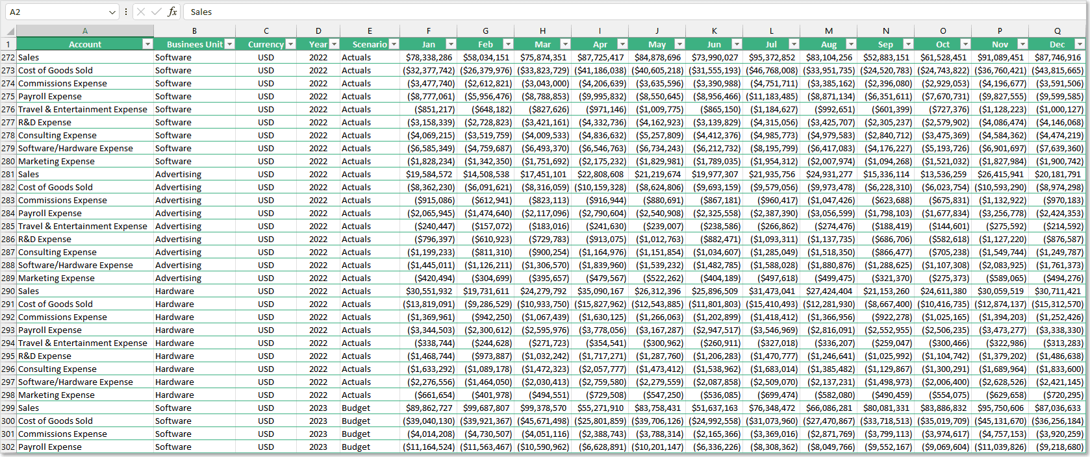Select row 290 header
The height and width of the screenshot is (457, 1090).
[x=8, y=291]
